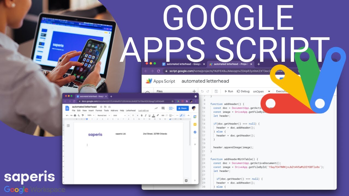Open the Add-ons menu in Docs

click(x=114, y=111)
